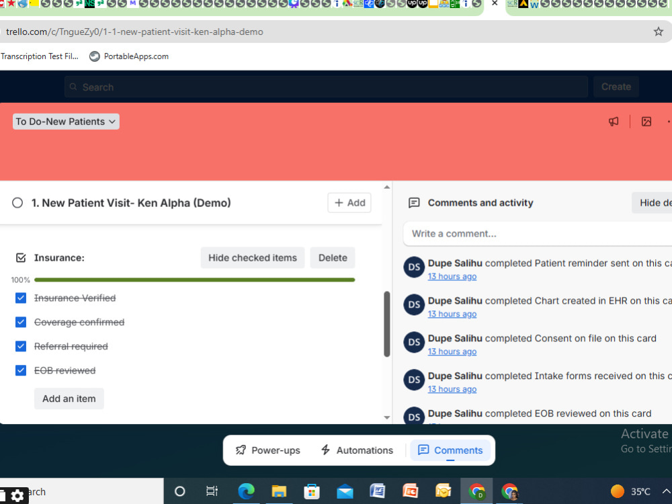
Task: Open Microsoft Store from the taskbar
Action: pyautogui.click(x=312, y=491)
